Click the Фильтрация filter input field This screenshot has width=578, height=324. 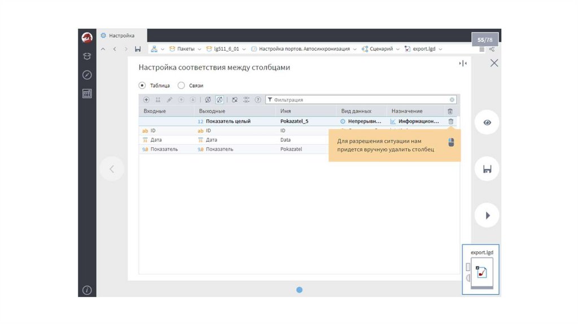click(360, 100)
